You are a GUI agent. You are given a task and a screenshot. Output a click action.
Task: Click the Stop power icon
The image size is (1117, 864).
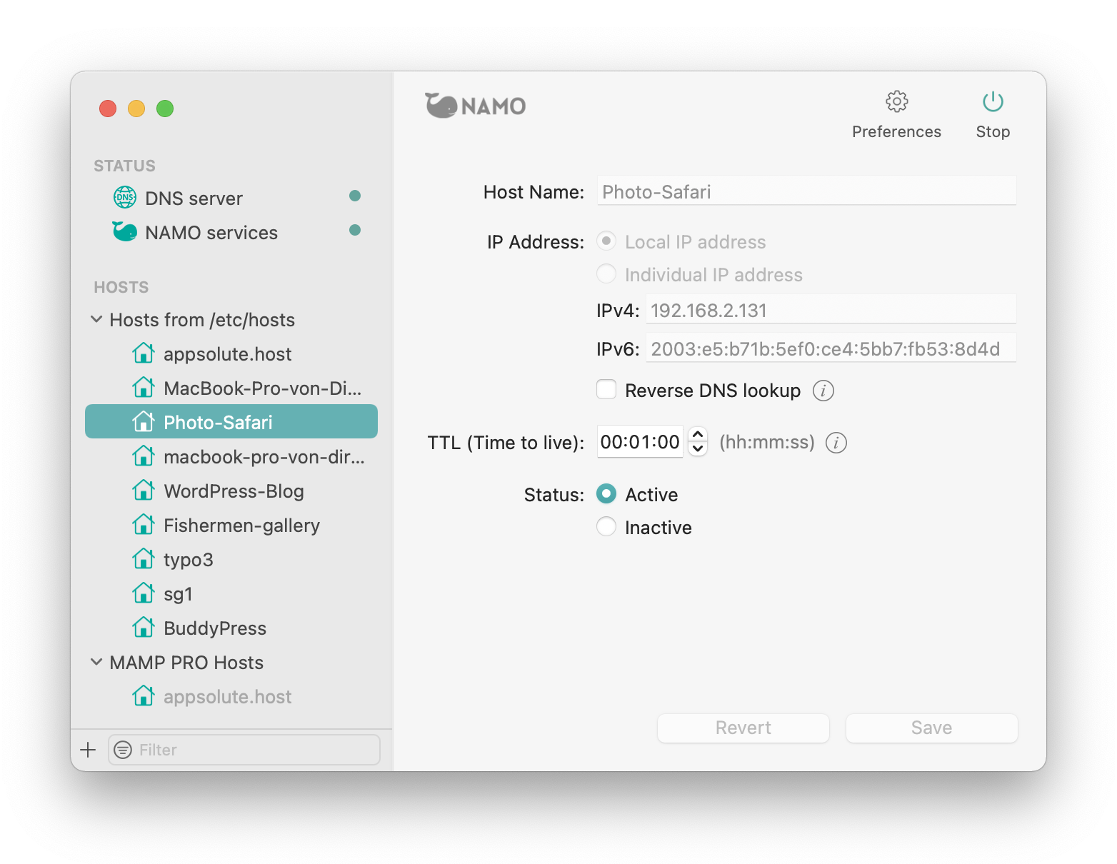(x=993, y=101)
